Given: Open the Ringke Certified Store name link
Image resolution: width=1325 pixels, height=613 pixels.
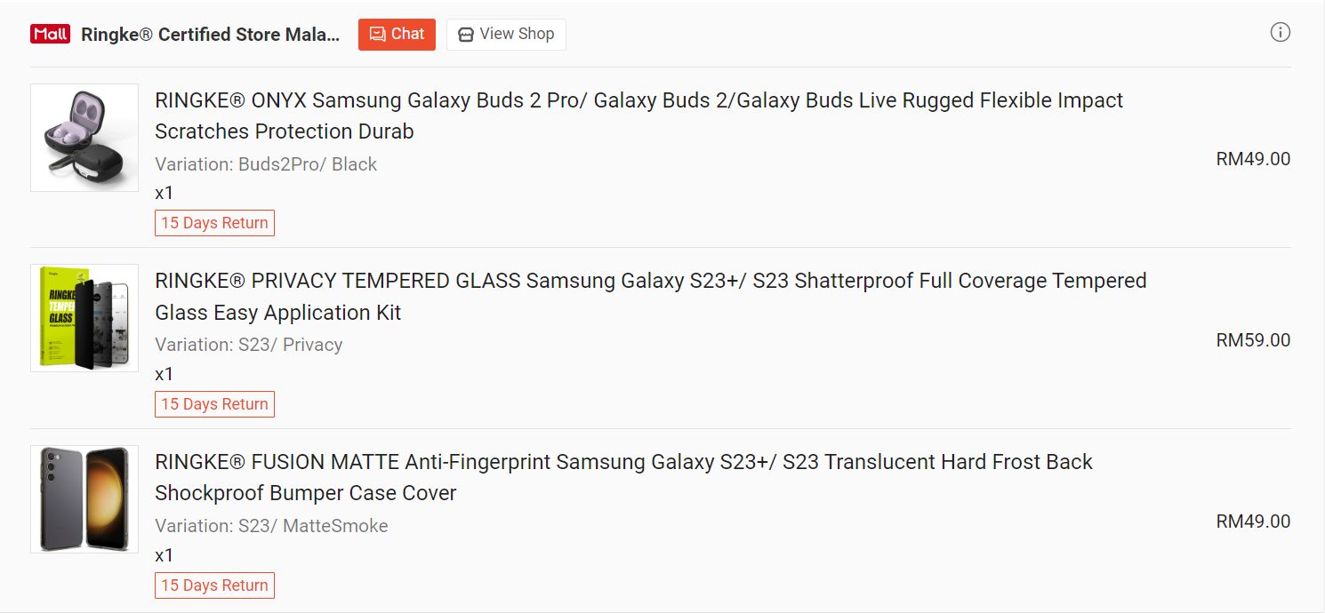Looking at the screenshot, I should click(x=211, y=35).
